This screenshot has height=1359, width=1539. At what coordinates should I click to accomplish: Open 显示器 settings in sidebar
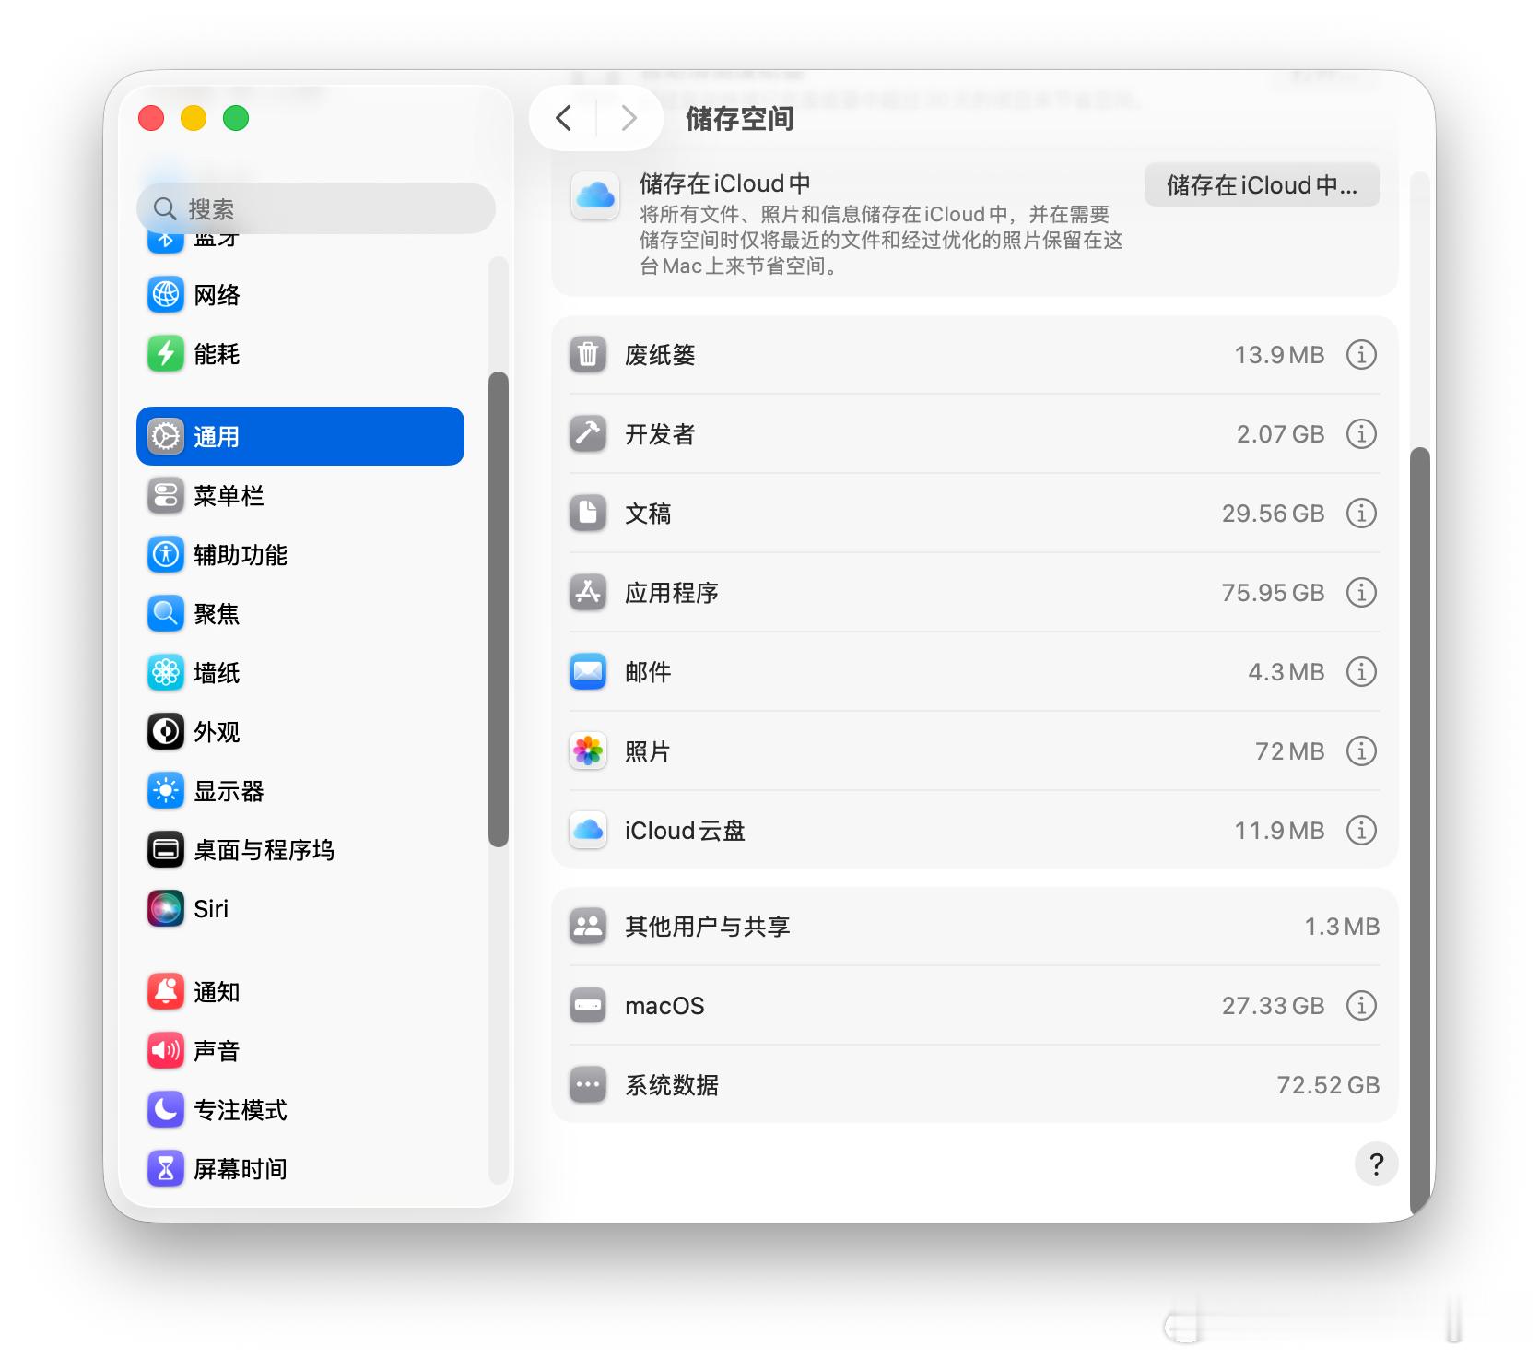[x=300, y=791]
